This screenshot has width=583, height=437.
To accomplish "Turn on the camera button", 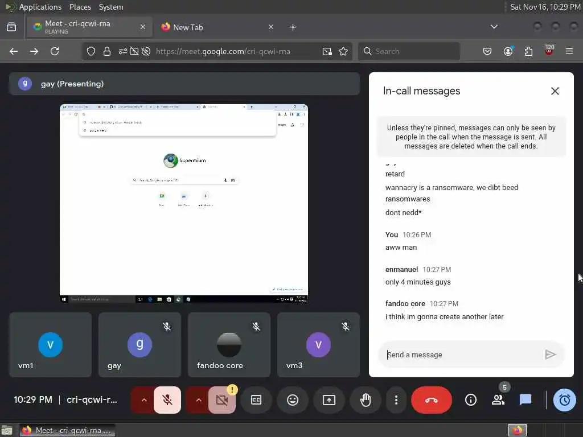I will click(x=222, y=400).
